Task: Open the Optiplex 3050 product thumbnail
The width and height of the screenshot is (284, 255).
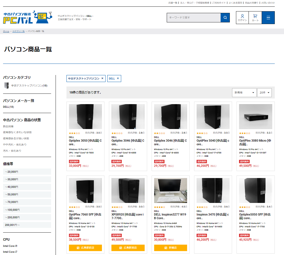Action: [85, 116]
